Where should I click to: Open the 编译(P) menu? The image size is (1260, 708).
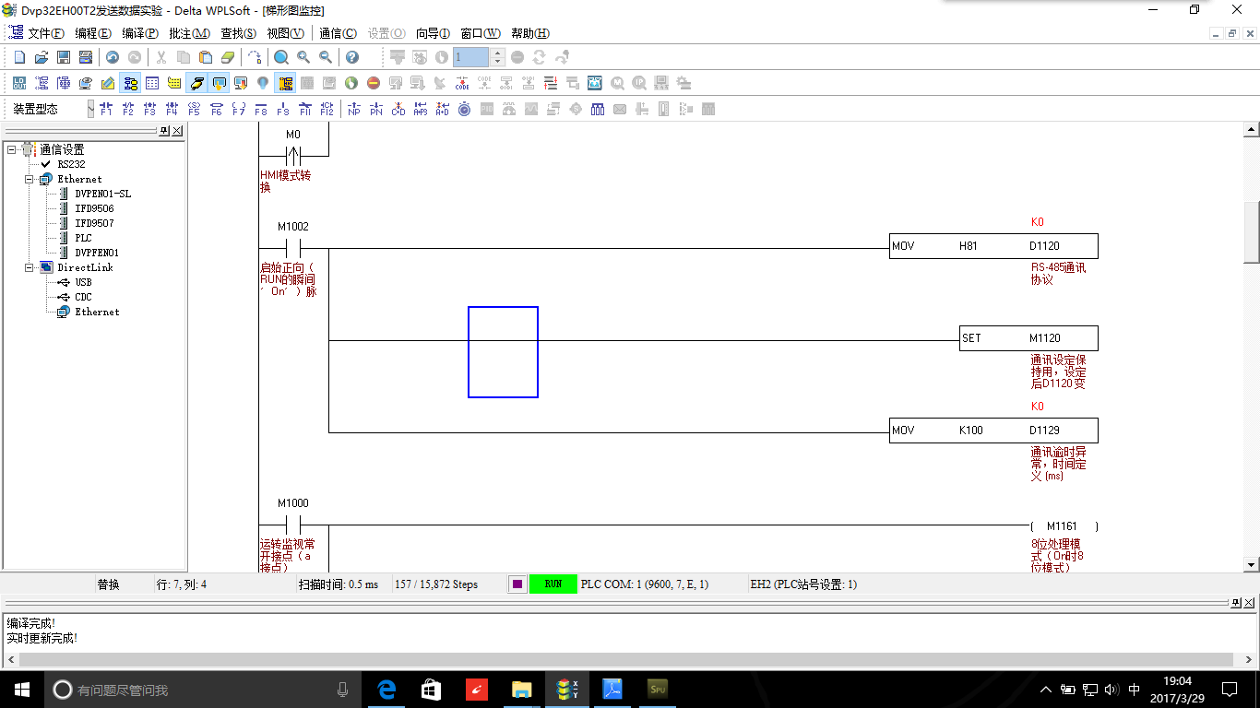(x=140, y=33)
